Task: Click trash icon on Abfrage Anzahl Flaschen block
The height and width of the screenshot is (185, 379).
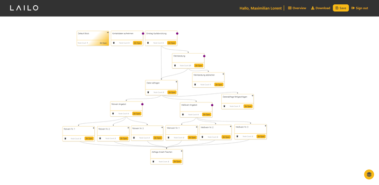Action: tap(153, 161)
